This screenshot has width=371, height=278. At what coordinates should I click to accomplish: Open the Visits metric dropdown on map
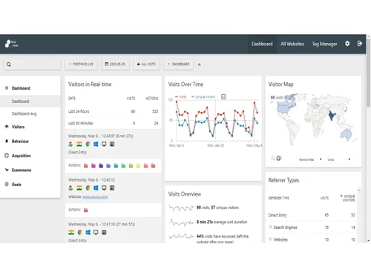pyautogui.click(x=338, y=159)
